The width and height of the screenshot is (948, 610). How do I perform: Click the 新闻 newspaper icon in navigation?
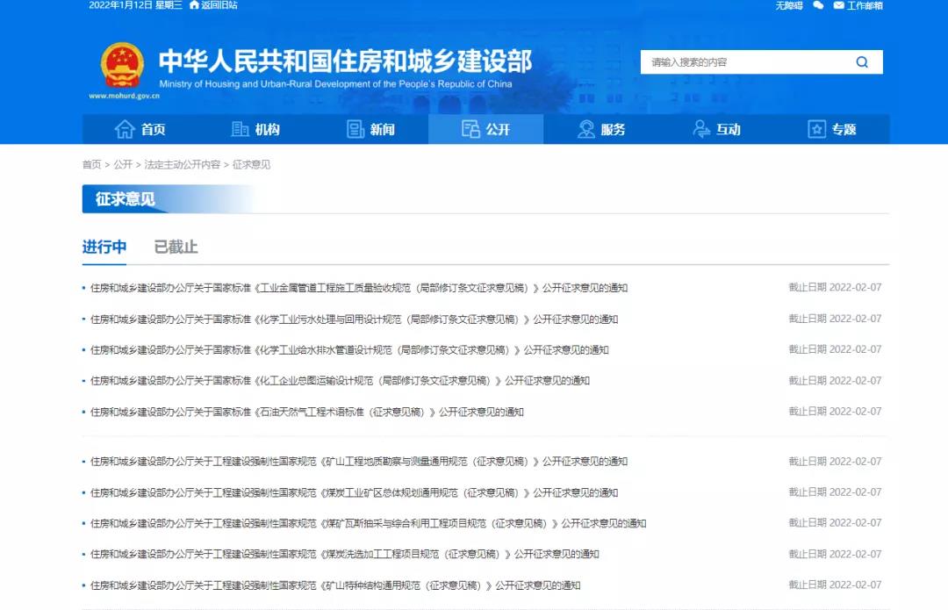(355, 129)
